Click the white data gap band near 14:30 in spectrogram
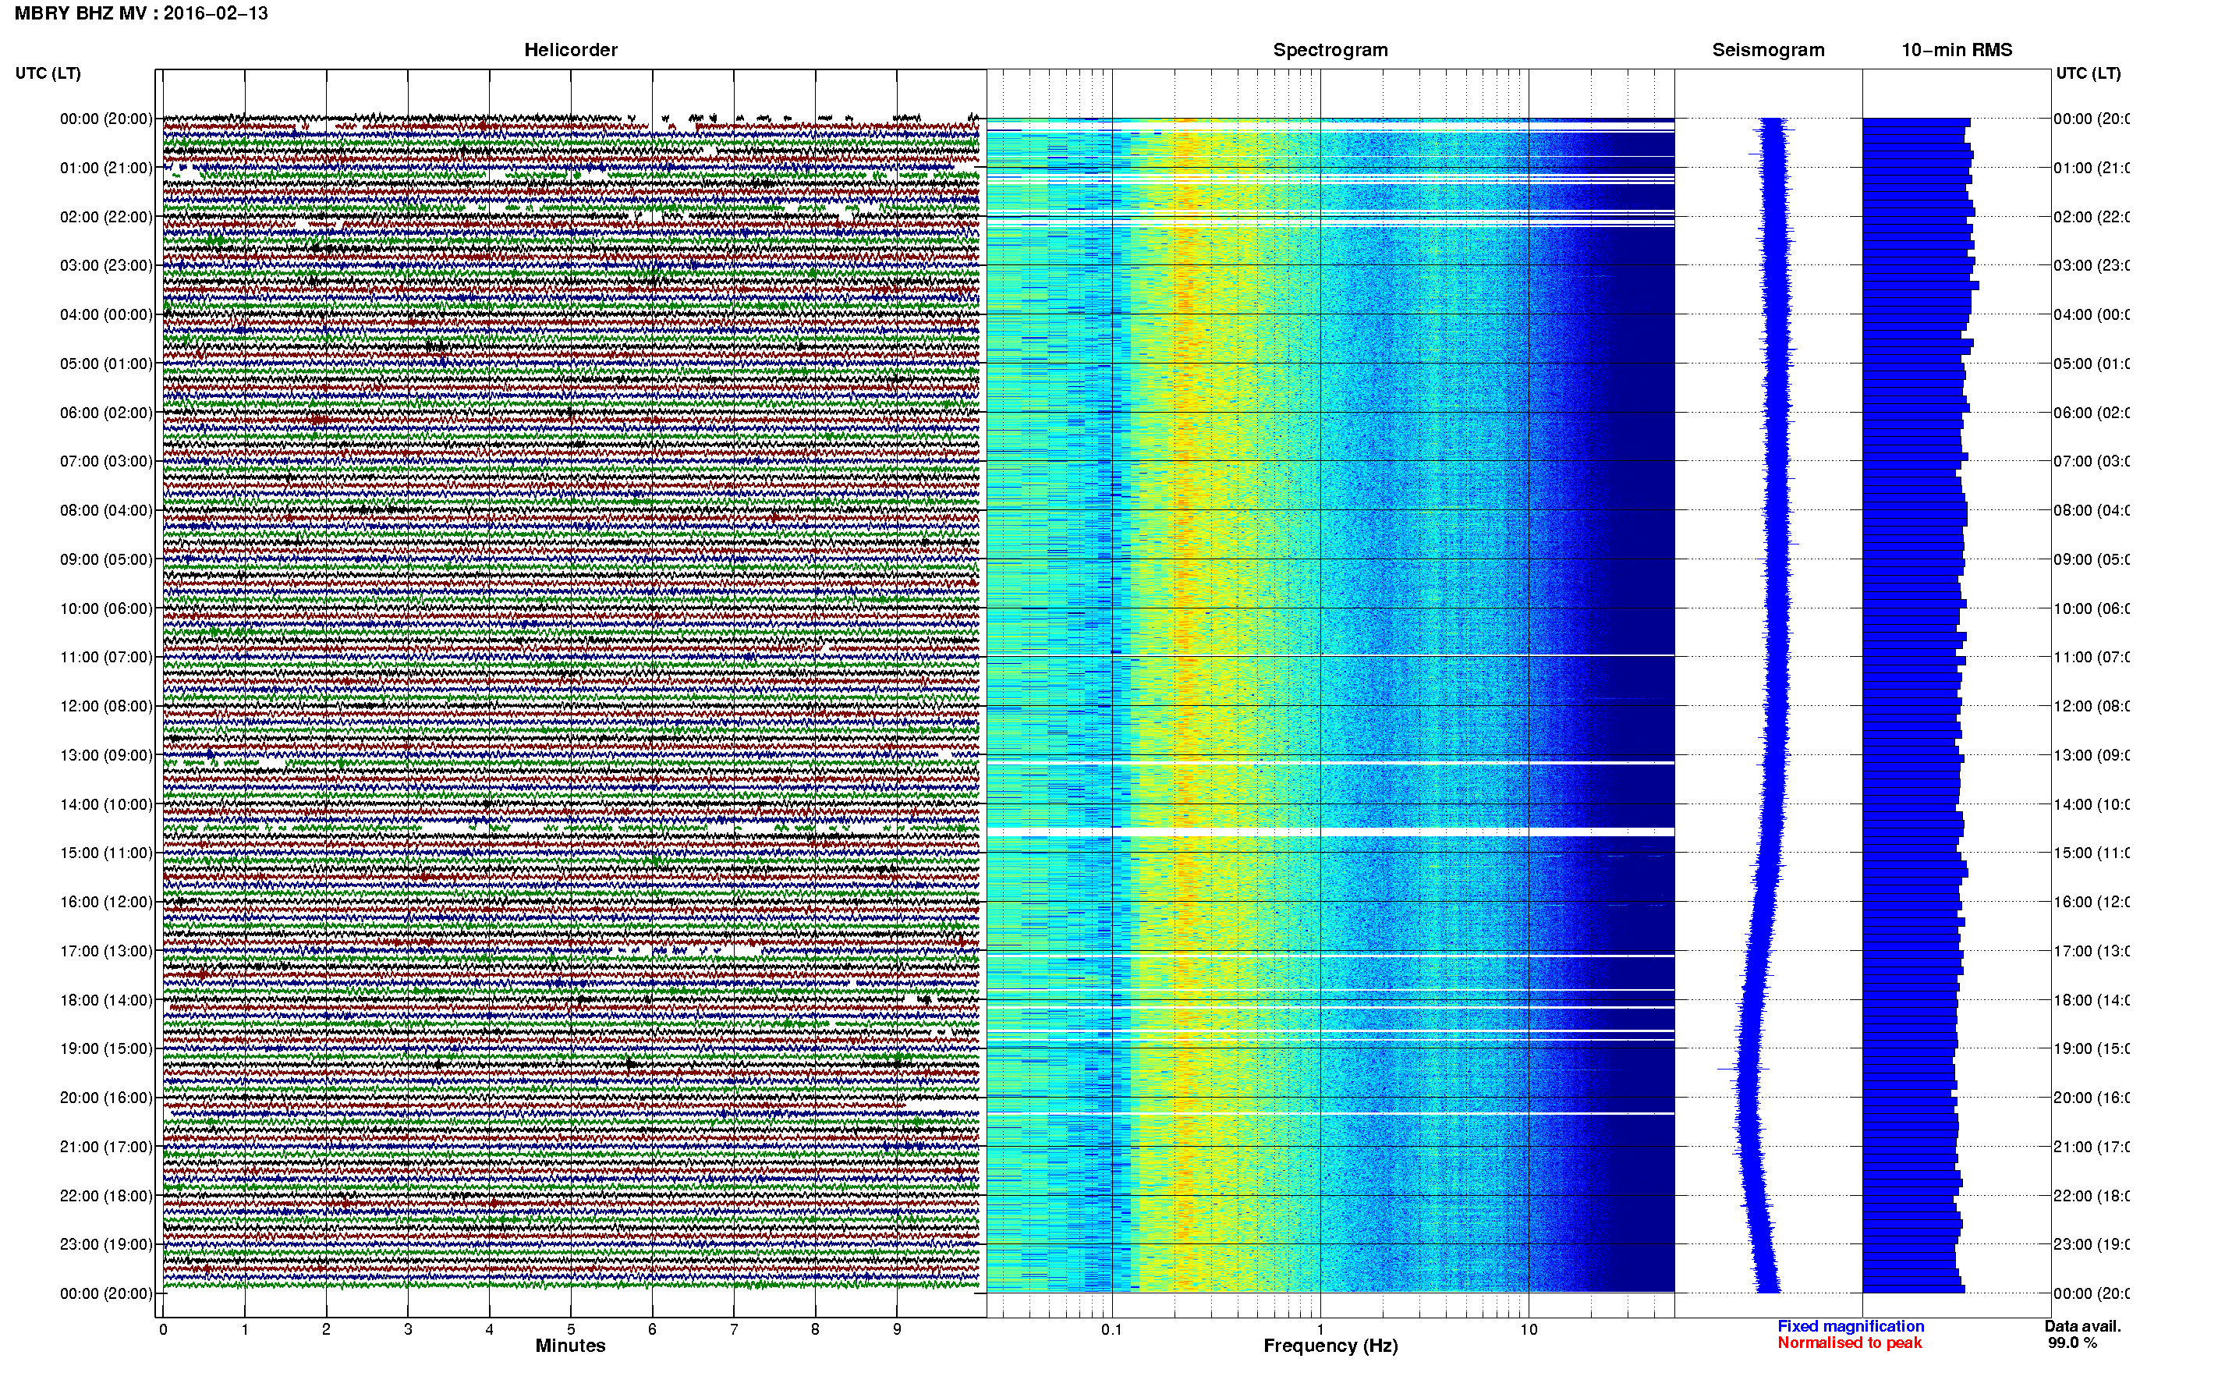Image resolution: width=2218 pixels, height=1387 pixels. (x=1330, y=832)
